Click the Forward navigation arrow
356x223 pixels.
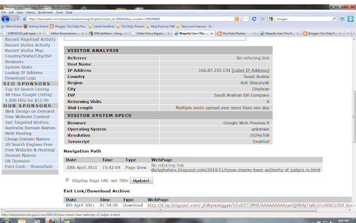tap(13, 19)
